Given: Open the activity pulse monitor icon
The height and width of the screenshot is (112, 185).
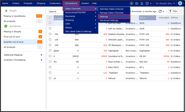Looking at the screenshot, I should [137, 3].
